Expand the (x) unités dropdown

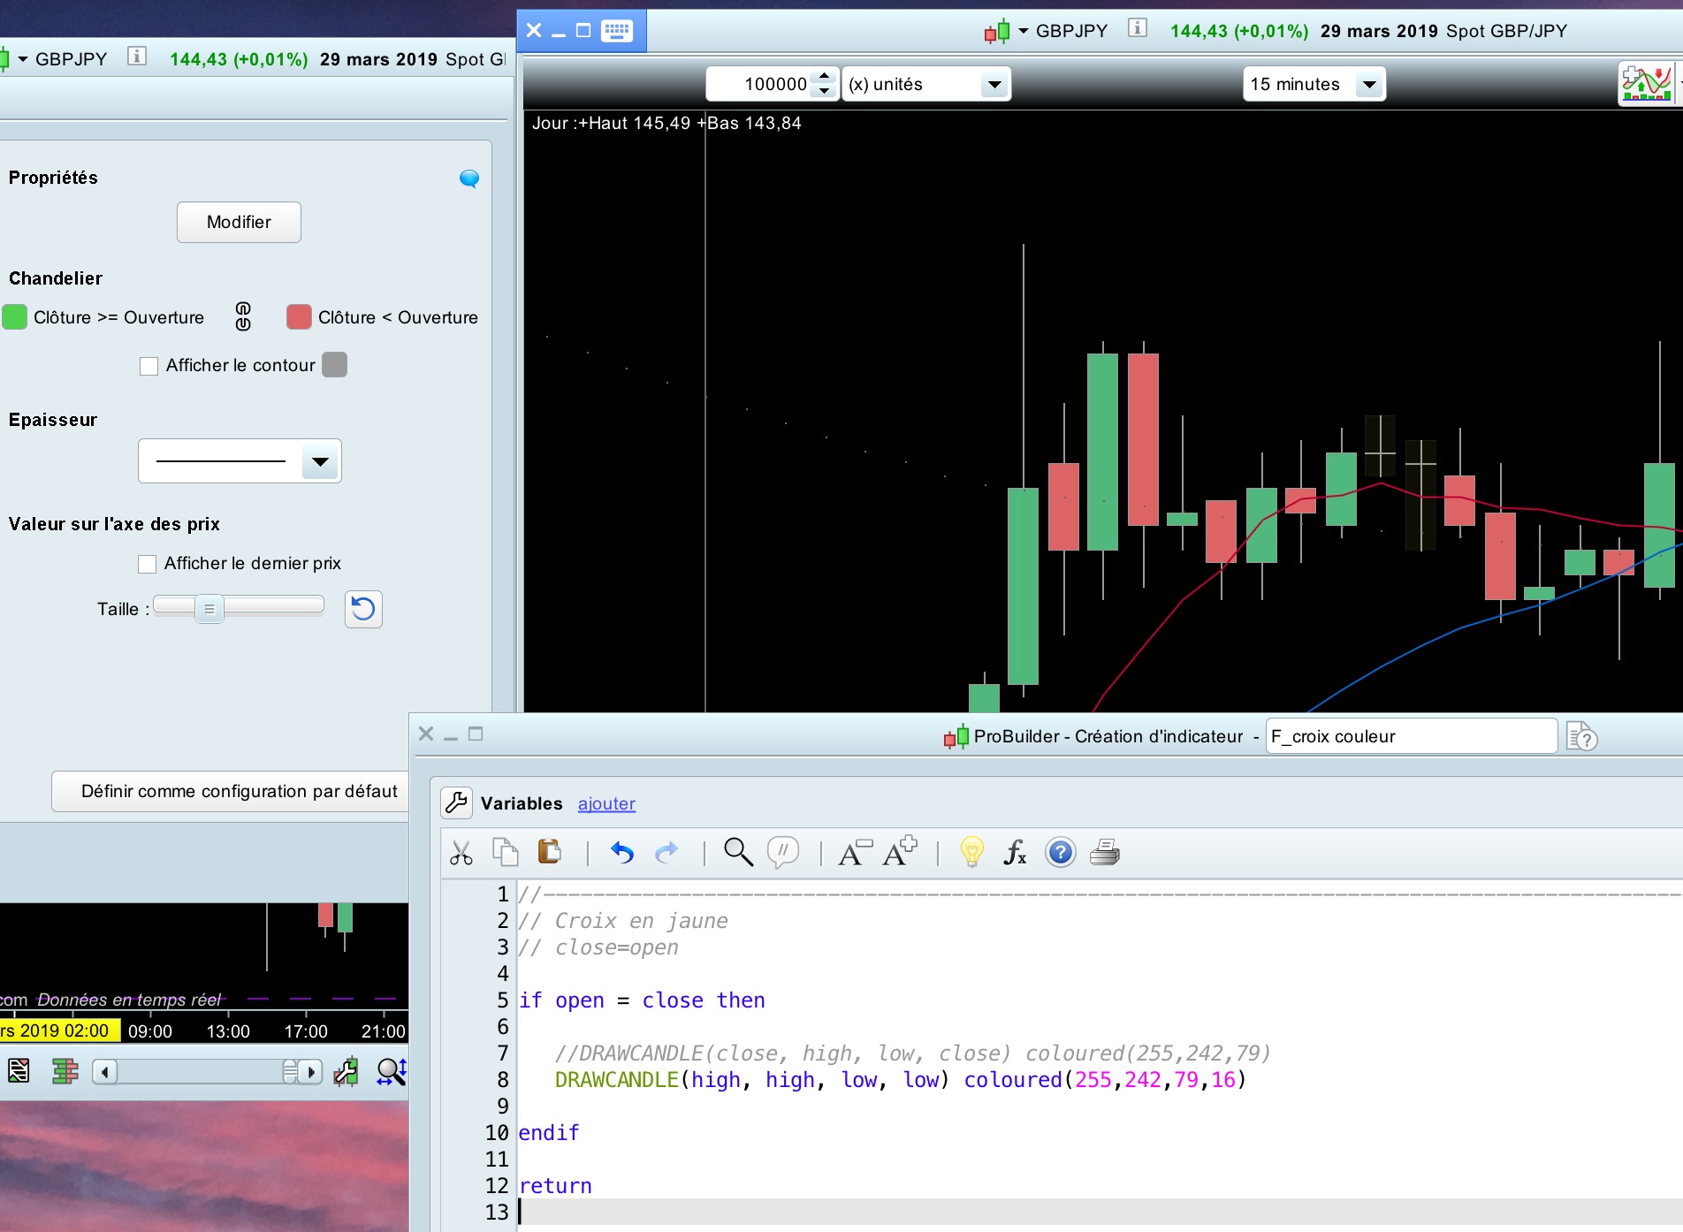(x=994, y=85)
